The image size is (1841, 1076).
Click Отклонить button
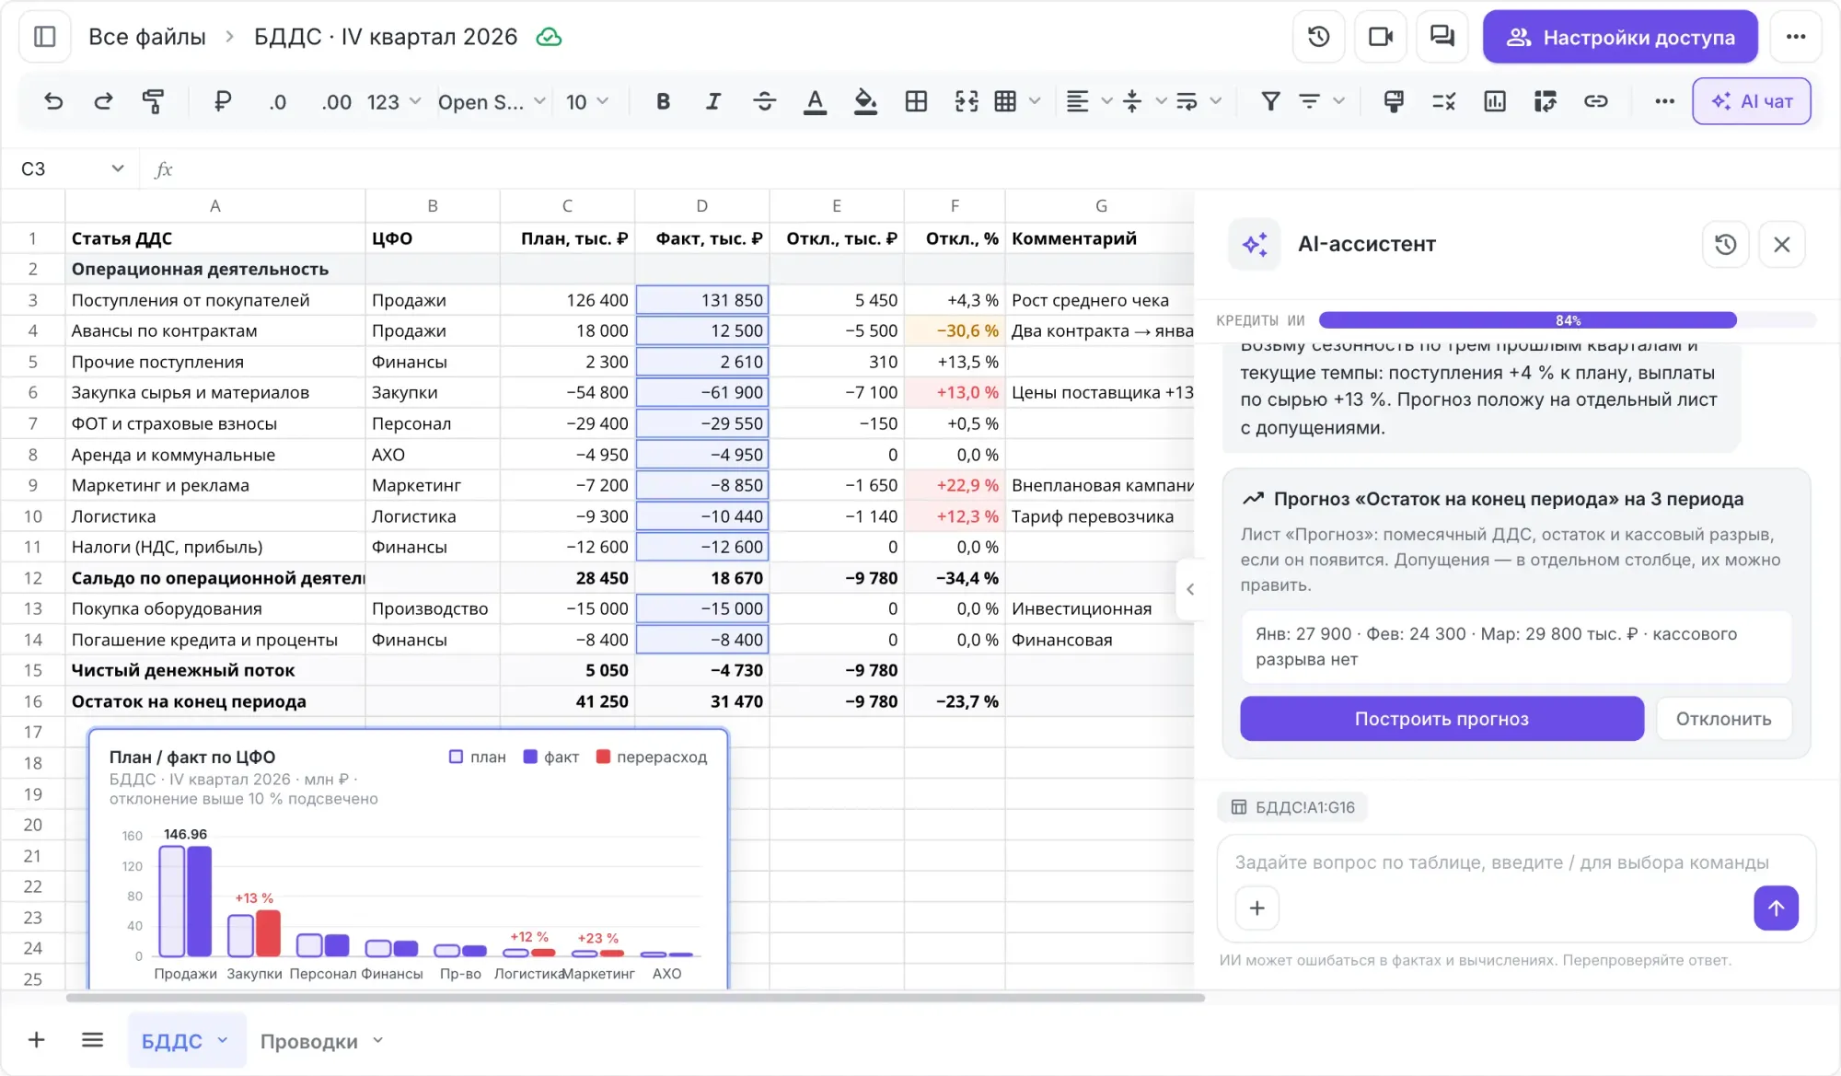[1723, 719]
